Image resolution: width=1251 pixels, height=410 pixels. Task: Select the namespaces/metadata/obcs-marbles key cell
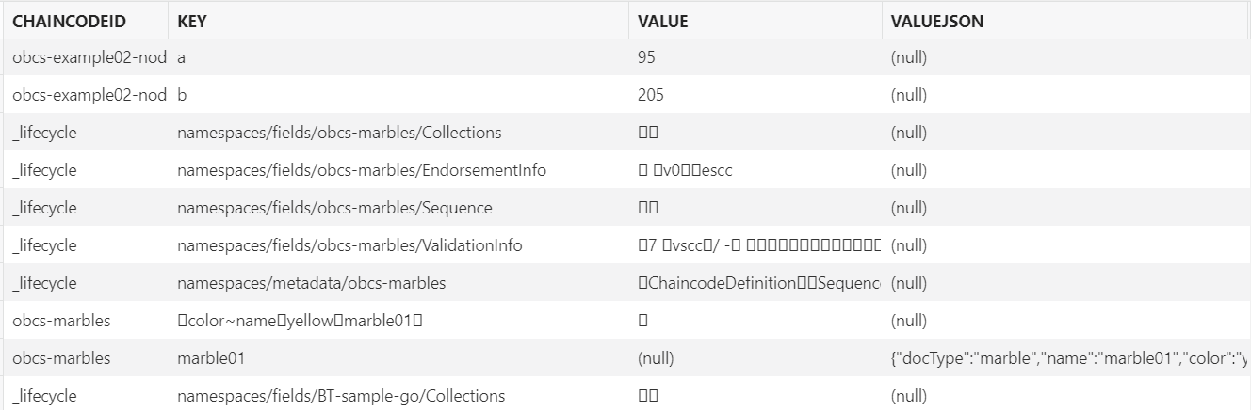[x=312, y=283]
